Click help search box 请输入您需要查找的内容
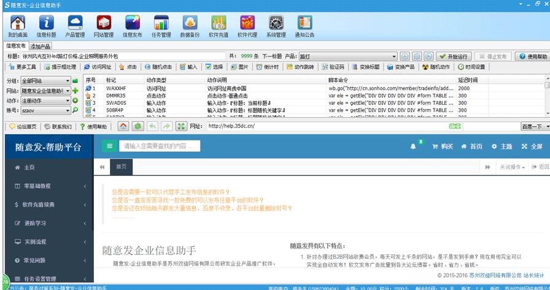 (x=160, y=146)
